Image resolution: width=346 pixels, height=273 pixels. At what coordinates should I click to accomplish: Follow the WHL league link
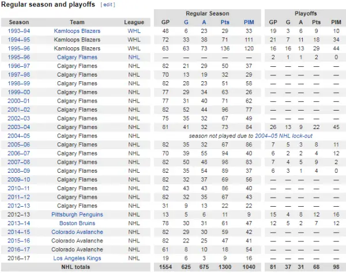[134, 31]
